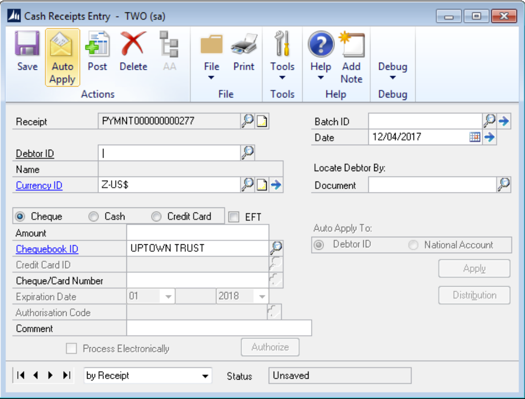The width and height of the screenshot is (525, 399).
Task: Open the Debtor ID lookup magnifier
Action: (x=247, y=153)
